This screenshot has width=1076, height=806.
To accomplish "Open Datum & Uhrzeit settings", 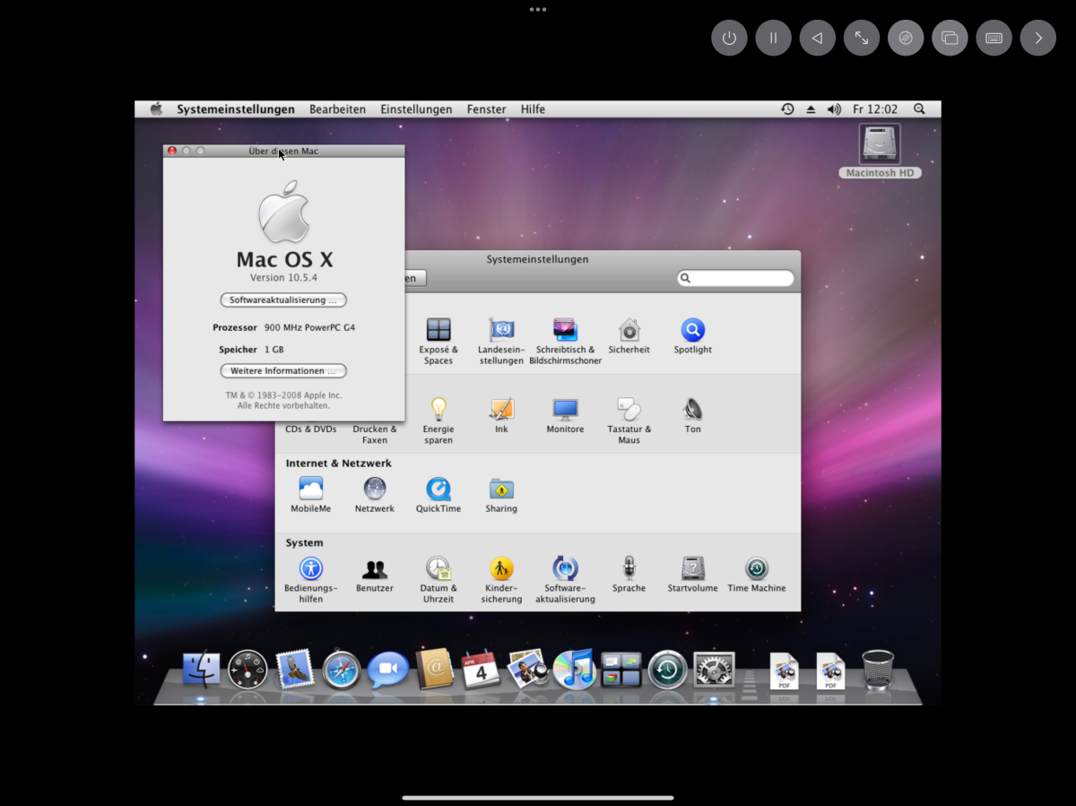I will tap(438, 579).
